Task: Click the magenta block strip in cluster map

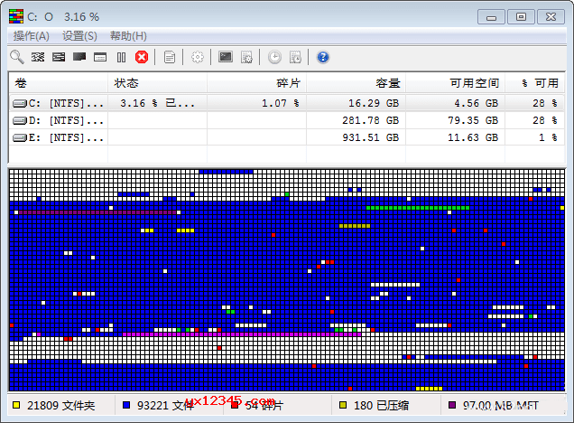Action: 242,334
